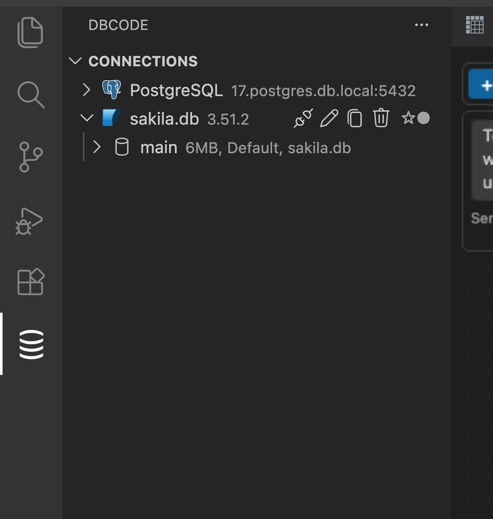The image size is (493, 519).
Task: Expand the main database node
Action: tap(97, 147)
